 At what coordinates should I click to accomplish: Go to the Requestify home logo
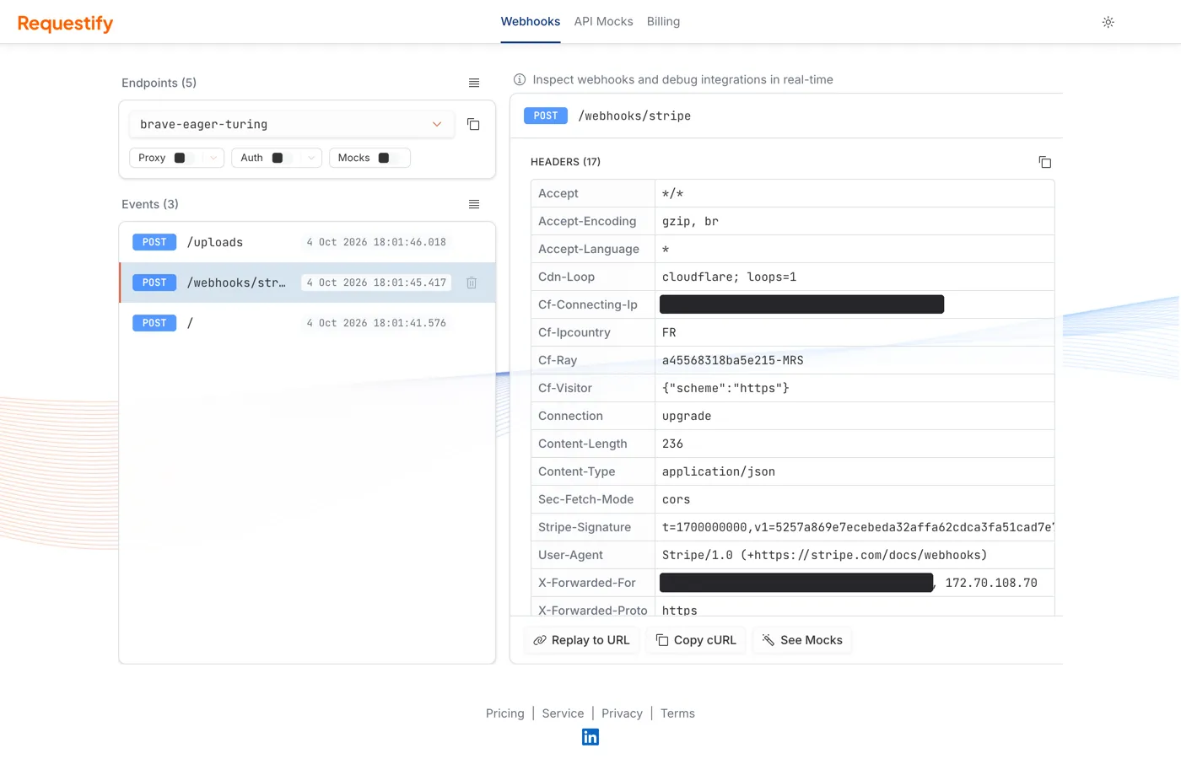pos(65,23)
